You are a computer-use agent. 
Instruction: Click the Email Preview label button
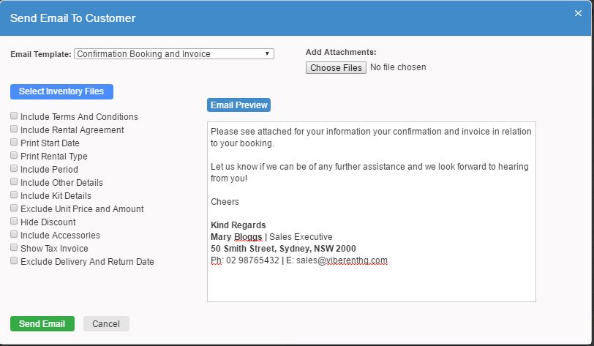pos(238,105)
